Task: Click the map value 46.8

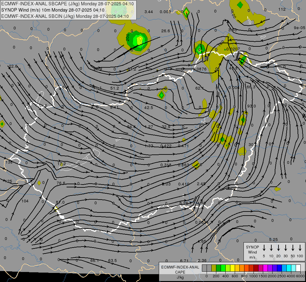Action: pos(233,68)
